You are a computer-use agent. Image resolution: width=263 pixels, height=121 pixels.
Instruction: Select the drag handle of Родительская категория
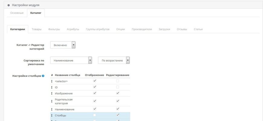tap(52, 101)
